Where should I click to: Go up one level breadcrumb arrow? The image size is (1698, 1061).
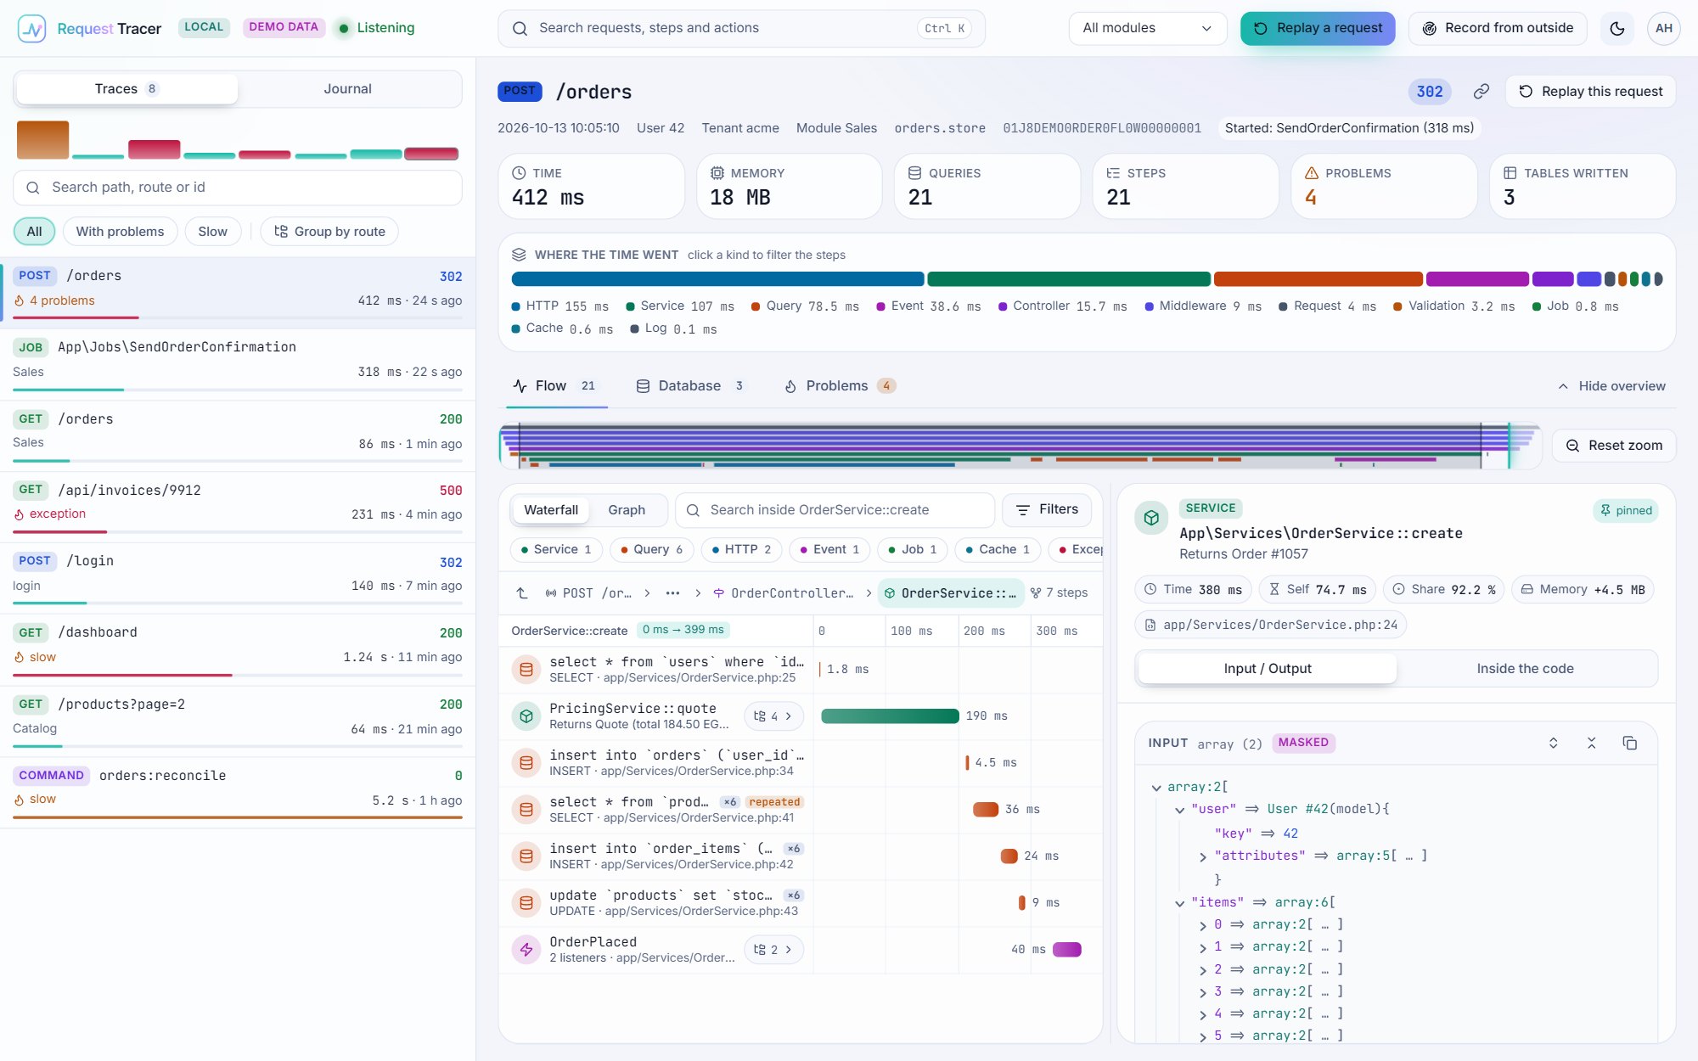tap(522, 593)
